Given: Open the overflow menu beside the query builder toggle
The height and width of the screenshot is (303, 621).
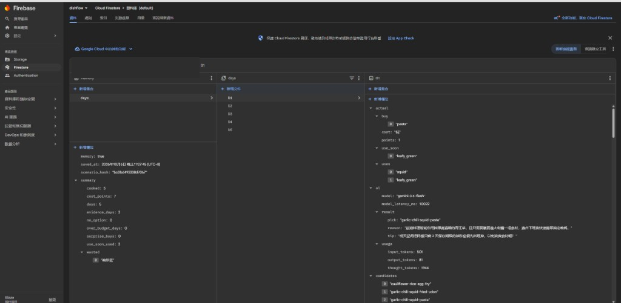Looking at the screenshot, I should (613, 49).
